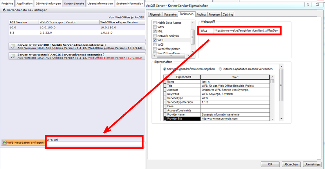Image resolution: width=325 pixels, height=169 pixels.
Task: Select the empty AccessConstraints value cell
Action: tap(235, 110)
